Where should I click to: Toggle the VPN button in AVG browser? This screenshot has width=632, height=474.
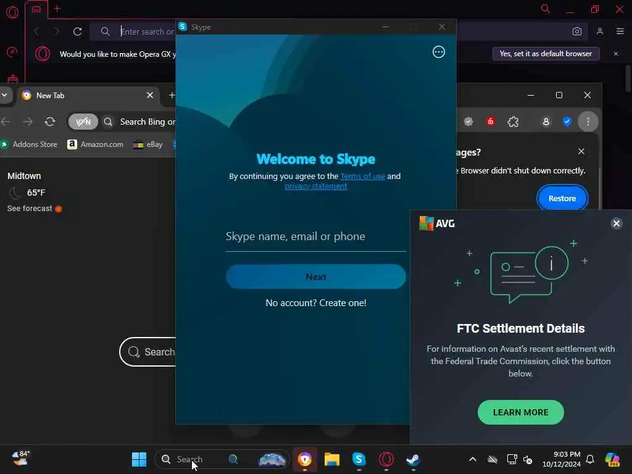(x=83, y=122)
